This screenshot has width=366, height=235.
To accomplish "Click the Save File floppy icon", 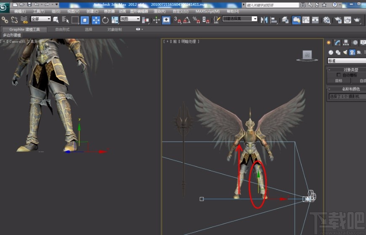I will [x=29, y=5].
